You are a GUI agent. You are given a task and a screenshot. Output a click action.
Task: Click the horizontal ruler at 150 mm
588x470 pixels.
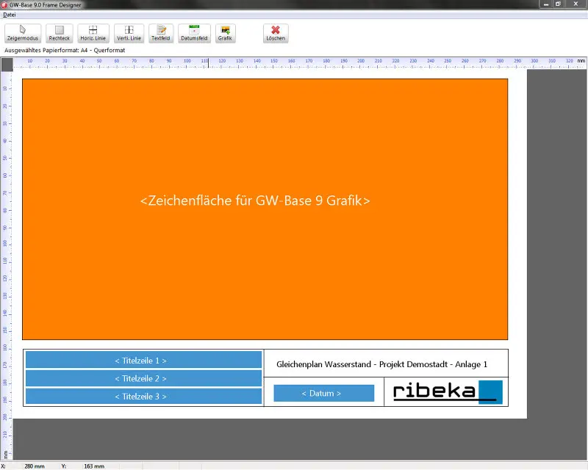tap(274, 62)
